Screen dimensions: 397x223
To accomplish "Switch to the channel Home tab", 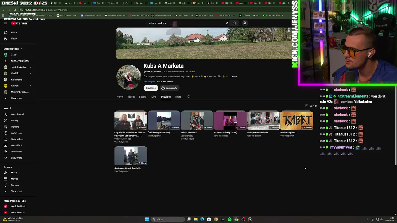I will (x=120, y=97).
